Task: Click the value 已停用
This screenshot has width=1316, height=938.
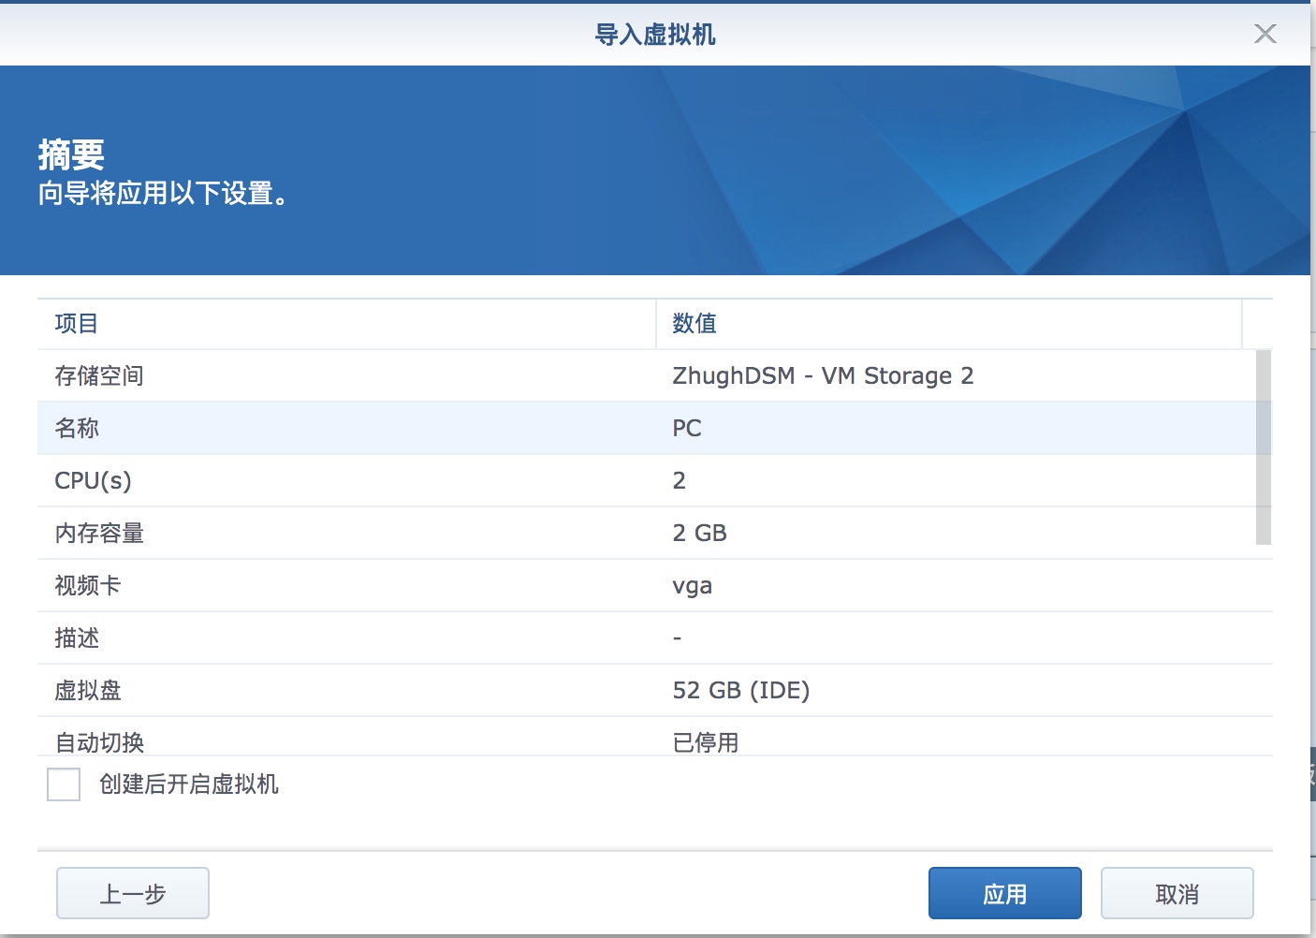Action: pos(706,742)
